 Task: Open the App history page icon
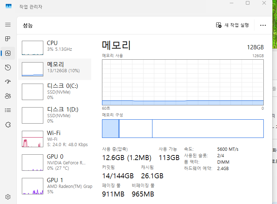(x=8, y=68)
